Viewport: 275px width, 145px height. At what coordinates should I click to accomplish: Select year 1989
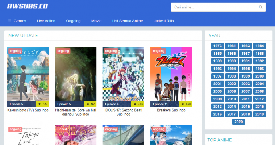pos(217,61)
